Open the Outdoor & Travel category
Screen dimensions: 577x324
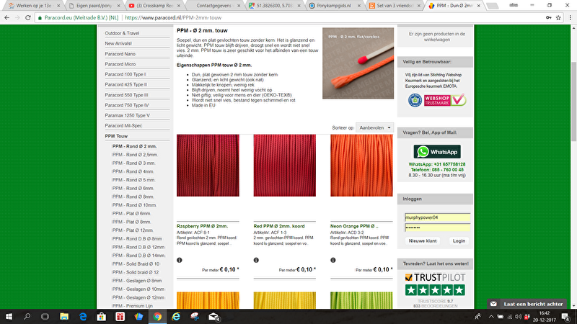(122, 33)
